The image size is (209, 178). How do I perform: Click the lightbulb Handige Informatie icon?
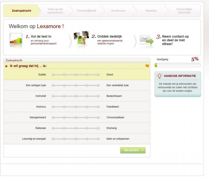[x=159, y=76]
